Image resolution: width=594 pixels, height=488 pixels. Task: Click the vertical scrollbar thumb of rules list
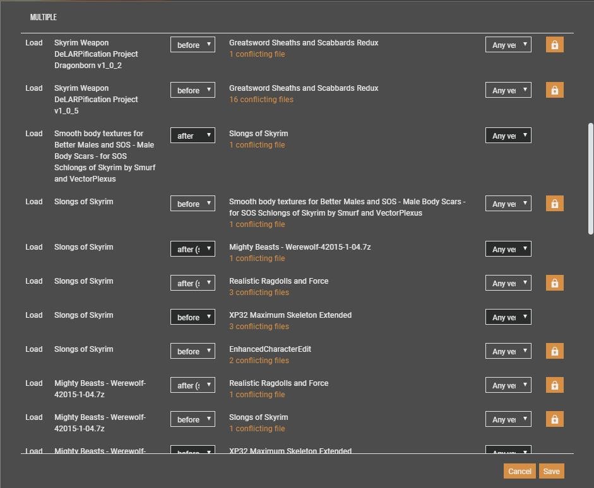(x=591, y=178)
